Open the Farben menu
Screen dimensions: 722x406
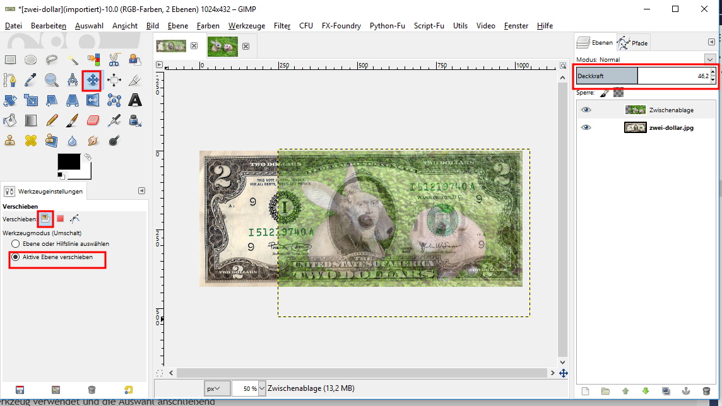click(208, 26)
